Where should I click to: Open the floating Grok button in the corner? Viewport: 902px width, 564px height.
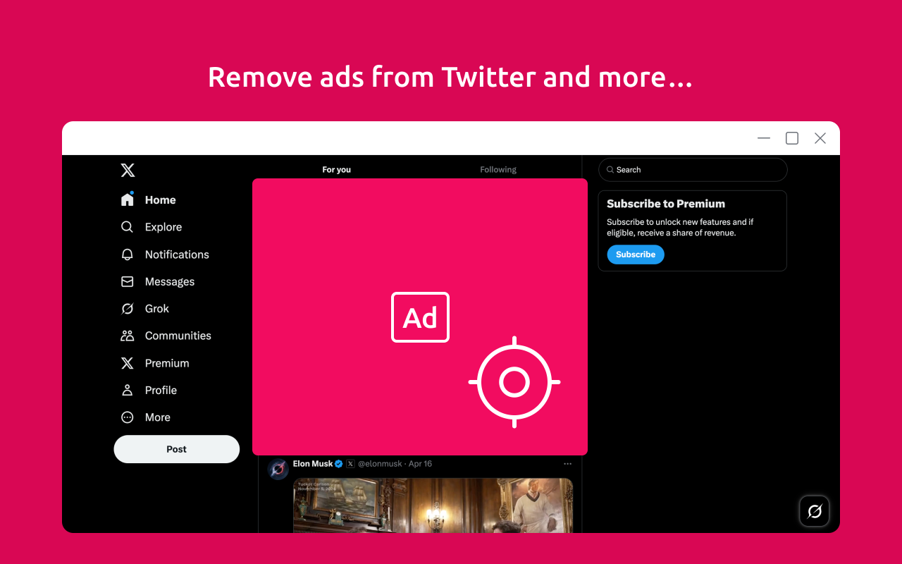815,511
